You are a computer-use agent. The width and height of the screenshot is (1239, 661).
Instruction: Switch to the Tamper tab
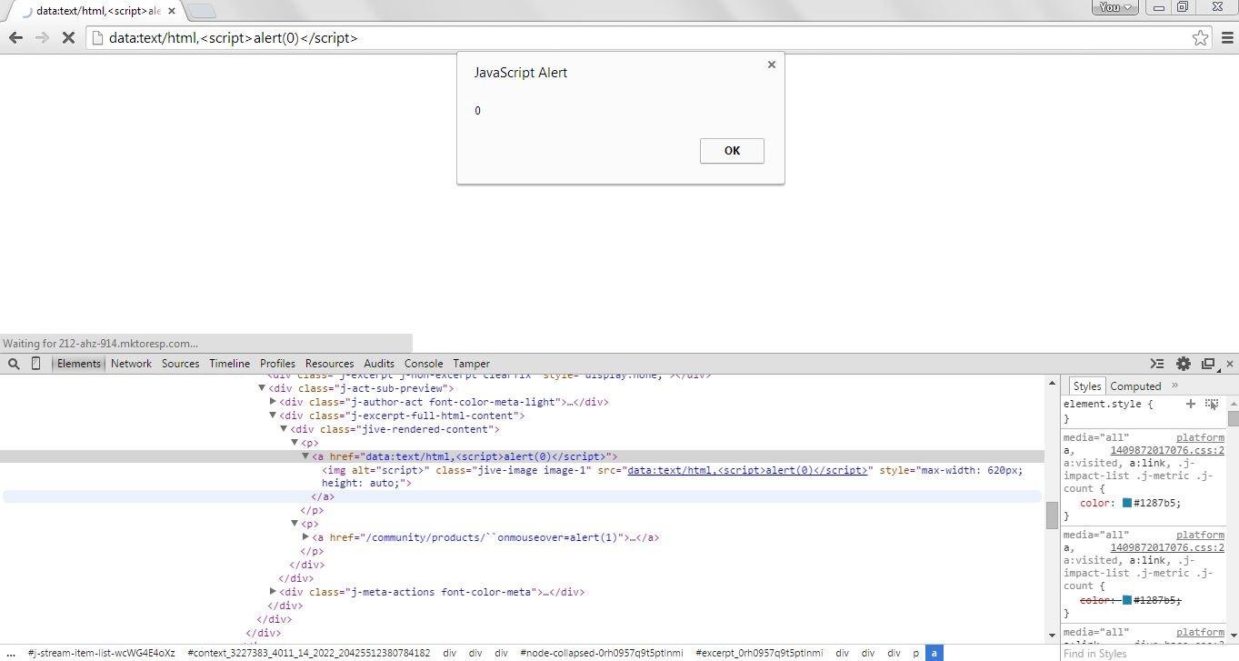coord(471,364)
